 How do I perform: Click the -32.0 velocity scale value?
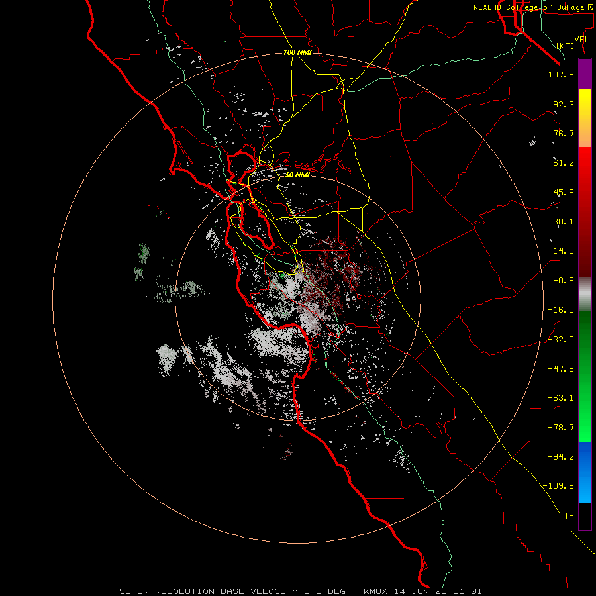(x=561, y=339)
